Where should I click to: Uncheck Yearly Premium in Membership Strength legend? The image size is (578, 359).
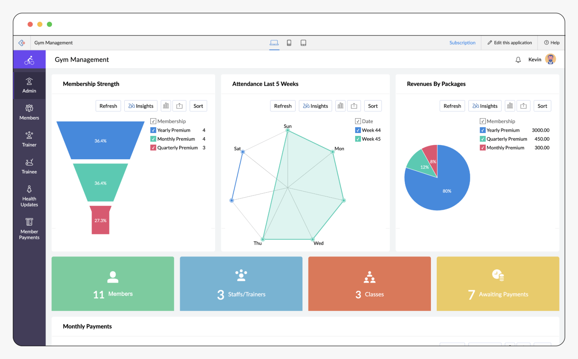point(153,130)
